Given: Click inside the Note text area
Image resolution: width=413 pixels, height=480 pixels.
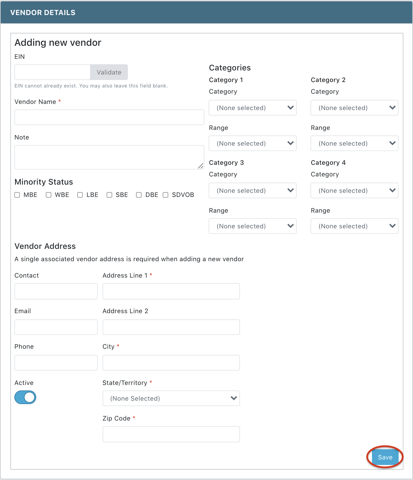Looking at the screenshot, I should click(x=109, y=157).
